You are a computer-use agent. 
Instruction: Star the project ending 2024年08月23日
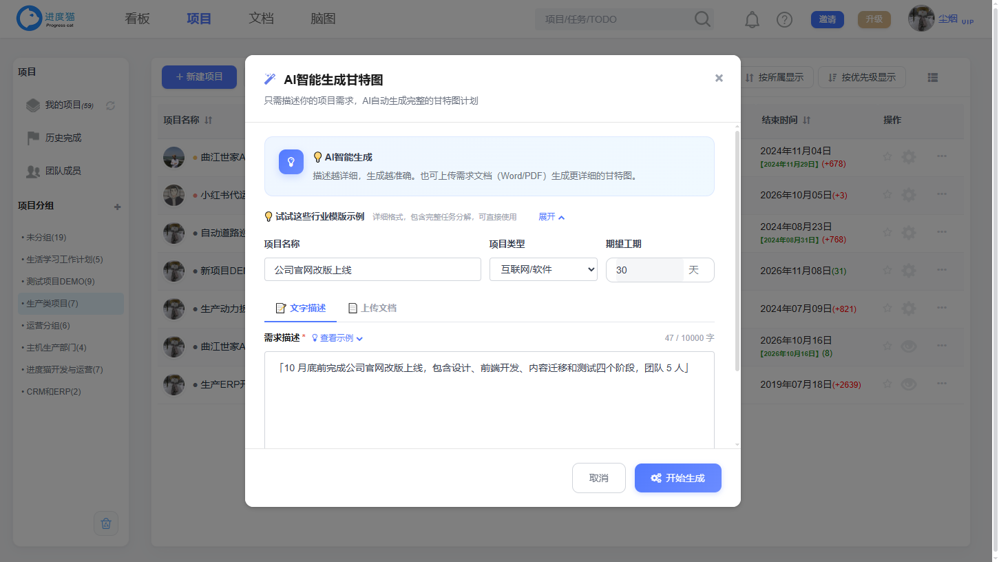pos(887,233)
